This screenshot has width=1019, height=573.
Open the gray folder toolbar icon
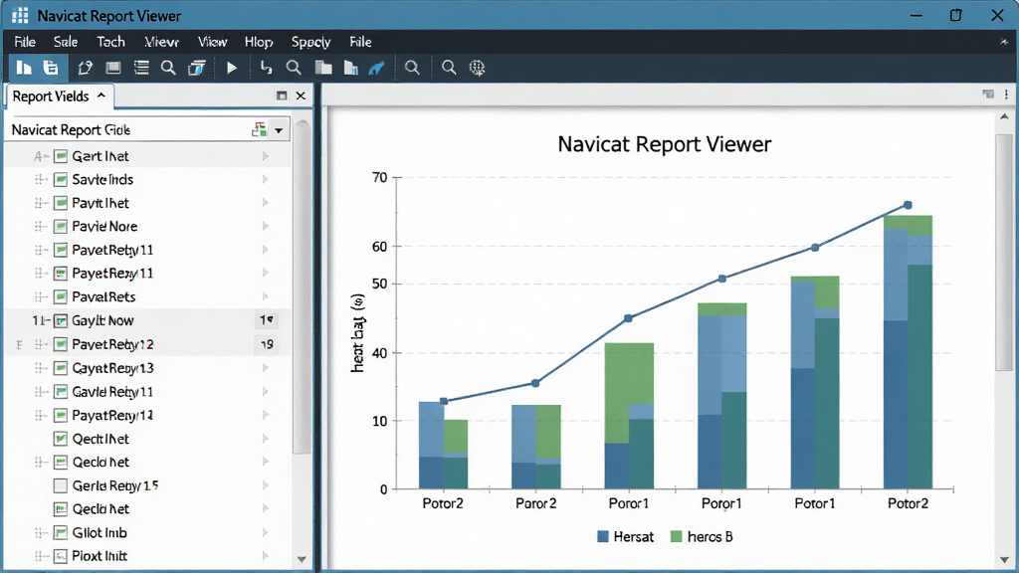323,68
